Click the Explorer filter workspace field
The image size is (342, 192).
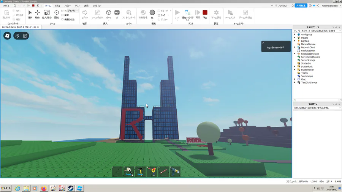click(x=317, y=31)
